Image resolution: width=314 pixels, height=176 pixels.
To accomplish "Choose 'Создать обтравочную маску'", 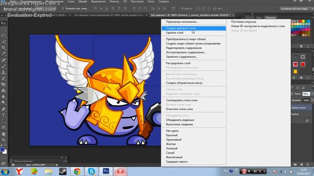I will pos(194,83).
